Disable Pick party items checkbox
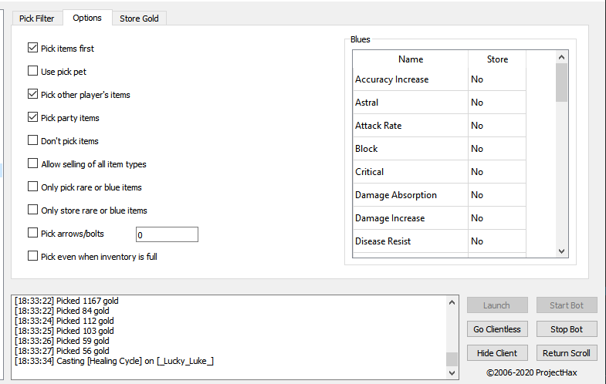Screen dimensions: 606x384 click(x=33, y=118)
